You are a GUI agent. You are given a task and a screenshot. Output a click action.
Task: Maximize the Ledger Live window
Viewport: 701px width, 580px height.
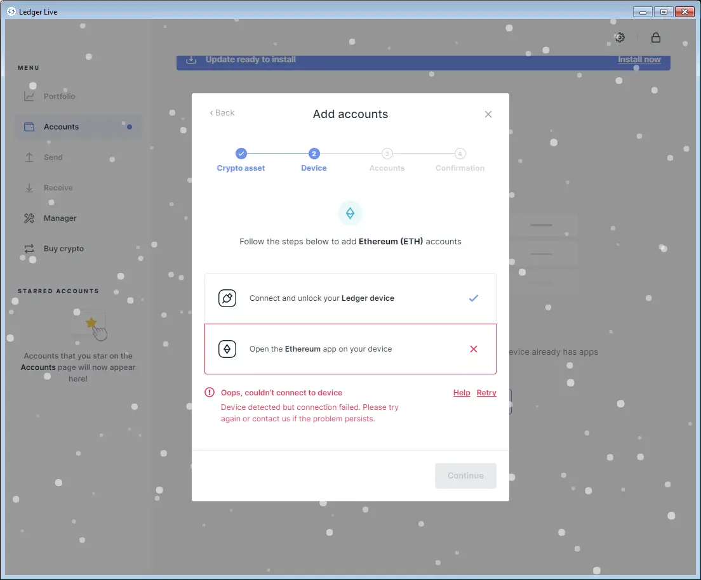pyautogui.click(x=664, y=11)
